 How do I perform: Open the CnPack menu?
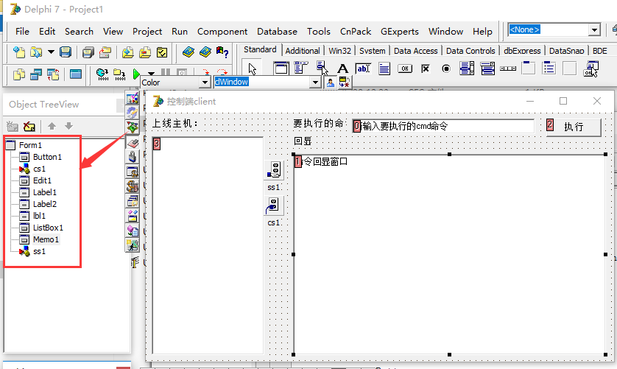point(356,32)
